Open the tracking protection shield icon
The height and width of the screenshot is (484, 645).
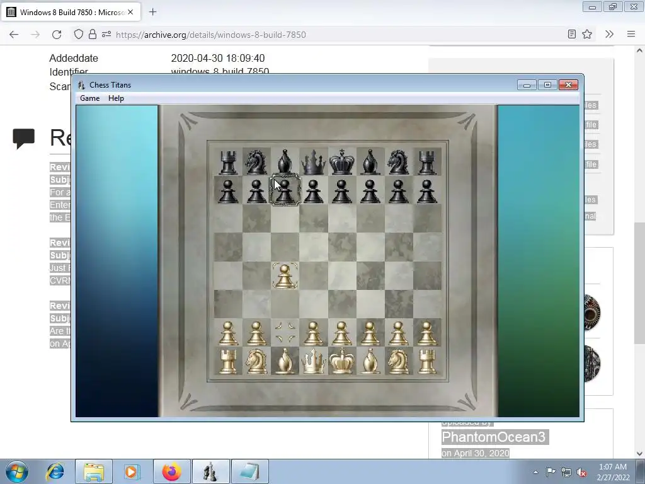click(78, 35)
